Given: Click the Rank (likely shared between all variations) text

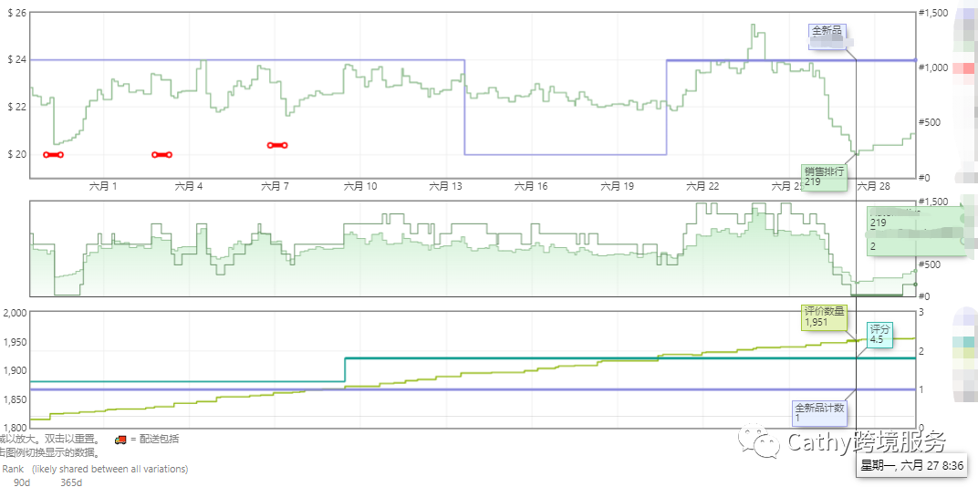Looking at the screenshot, I should [x=96, y=468].
